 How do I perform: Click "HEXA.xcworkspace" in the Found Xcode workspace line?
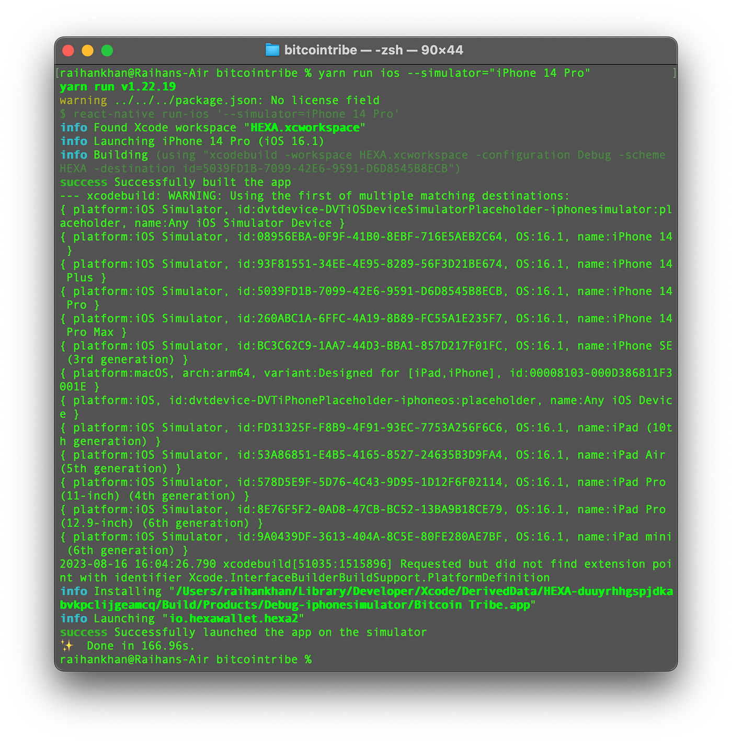[305, 128]
